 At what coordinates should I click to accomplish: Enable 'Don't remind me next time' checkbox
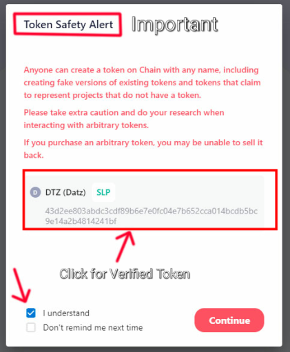(31, 327)
